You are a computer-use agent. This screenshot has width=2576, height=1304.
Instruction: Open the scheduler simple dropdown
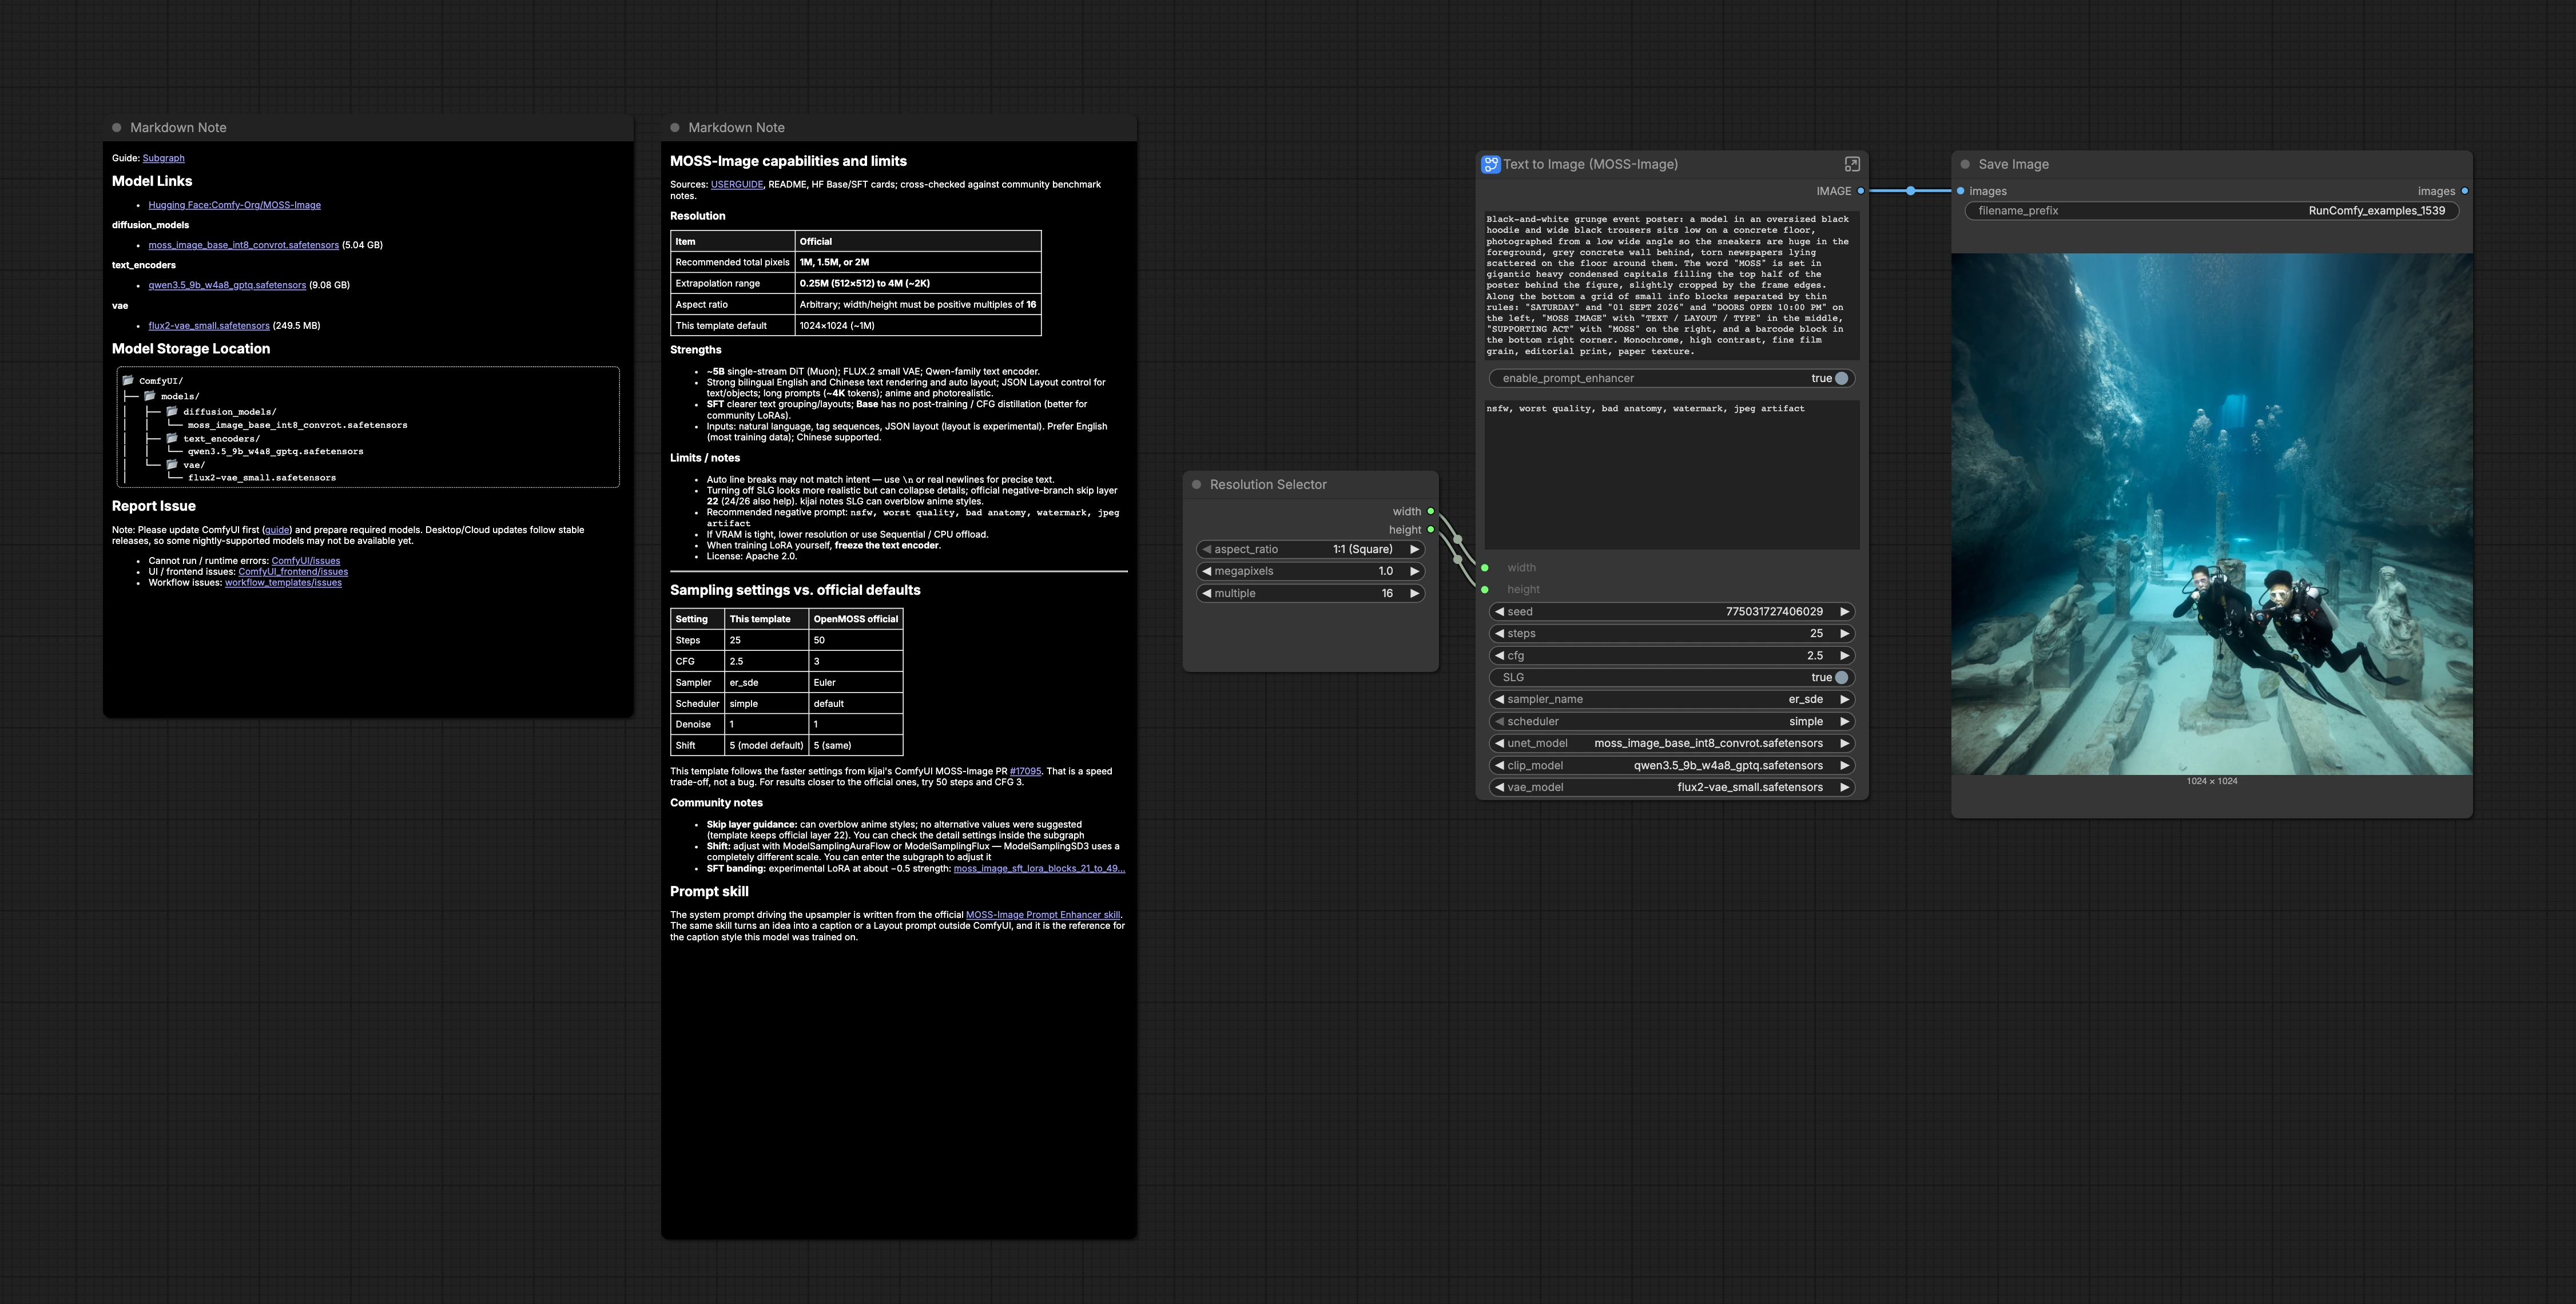(x=1671, y=721)
